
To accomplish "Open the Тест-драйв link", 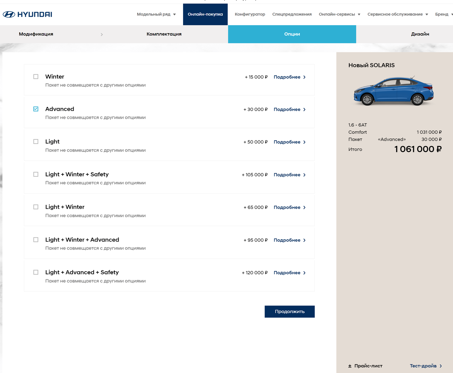I will point(423,366).
